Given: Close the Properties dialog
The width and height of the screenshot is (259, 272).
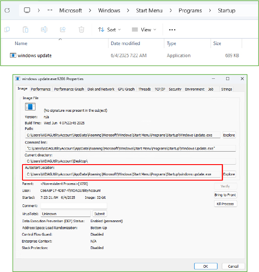Looking at the screenshot, I should pyautogui.click(x=242, y=79).
